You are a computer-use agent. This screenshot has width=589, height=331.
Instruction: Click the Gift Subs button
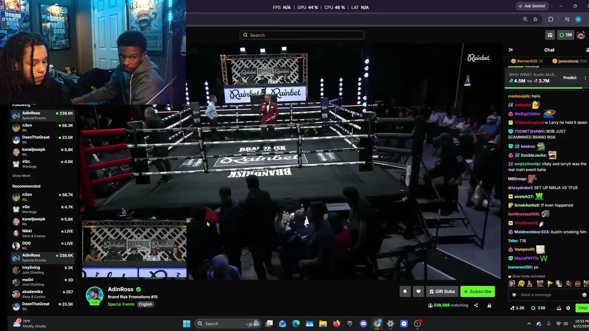pos(442,291)
